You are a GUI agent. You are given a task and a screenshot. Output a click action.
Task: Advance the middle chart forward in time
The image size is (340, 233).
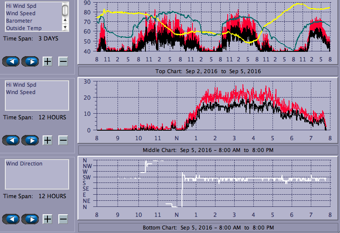pos(30,140)
